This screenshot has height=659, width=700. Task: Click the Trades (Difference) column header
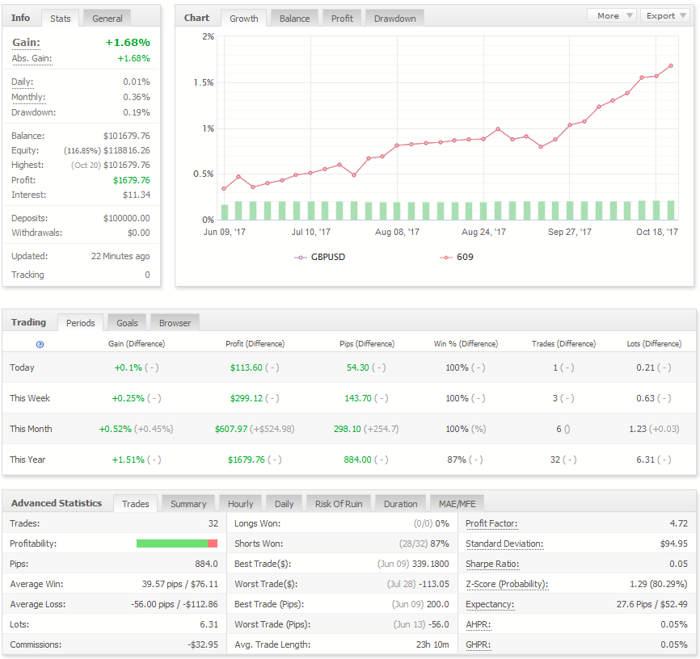[564, 344]
